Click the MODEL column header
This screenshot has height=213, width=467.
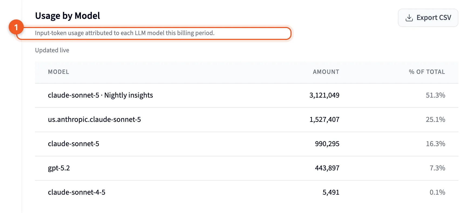(x=59, y=72)
